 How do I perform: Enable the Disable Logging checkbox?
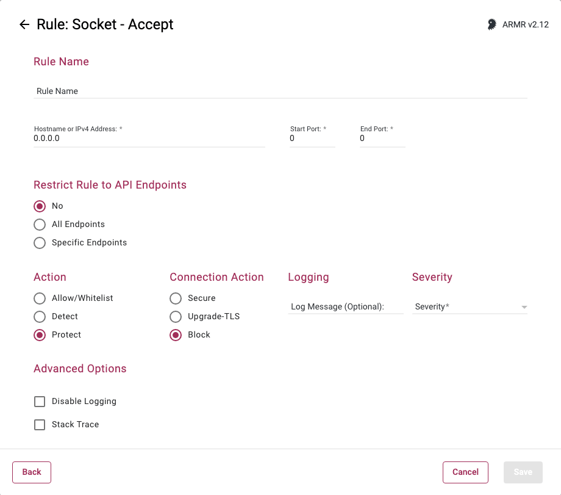tap(40, 402)
